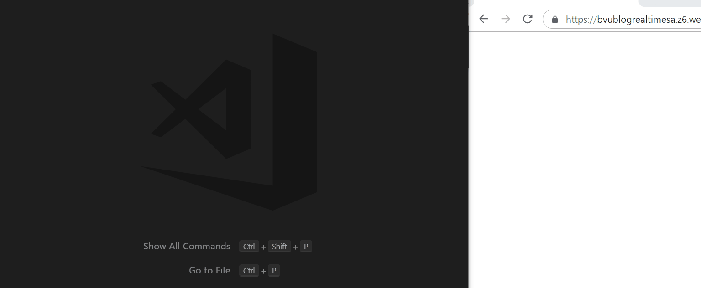Click the browser forward arrow
The width and height of the screenshot is (701, 288).
pos(506,19)
